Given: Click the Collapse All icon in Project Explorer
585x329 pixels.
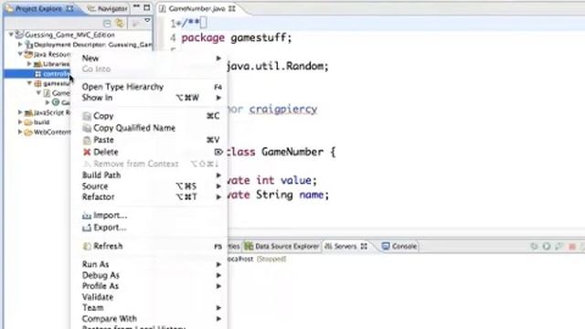Looking at the screenshot, I should tap(107, 23).
